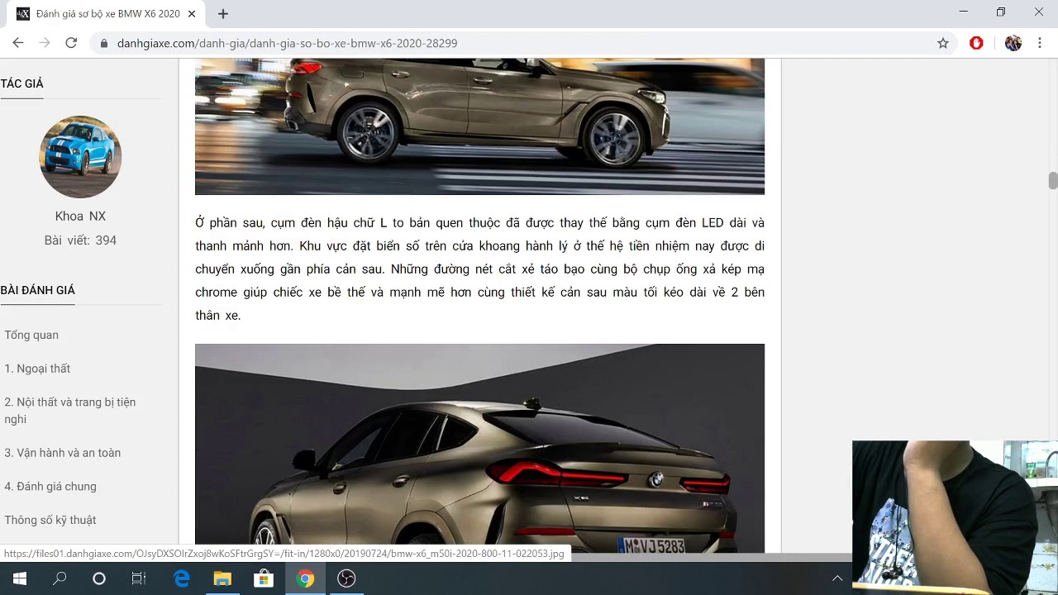Launch Microsoft Edge from the taskbar
This screenshot has height=595, width=1058.
(x=182, y=578)
